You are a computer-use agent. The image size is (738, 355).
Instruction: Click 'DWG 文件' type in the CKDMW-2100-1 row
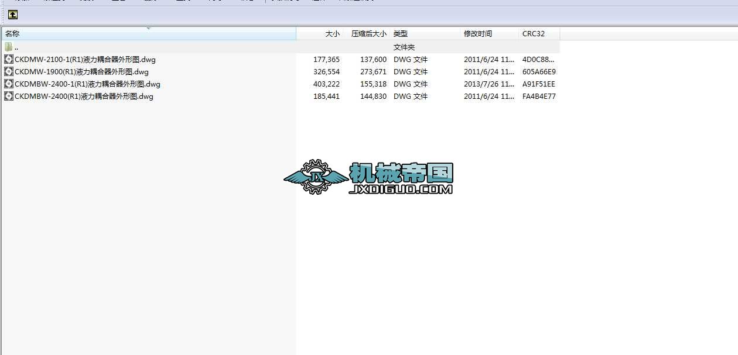pyautogui.click(x=411, y=59)
